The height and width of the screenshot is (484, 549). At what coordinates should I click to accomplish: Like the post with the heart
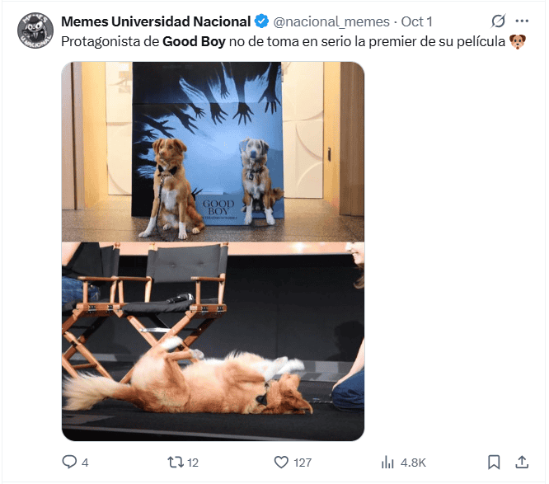coord(281,462)
